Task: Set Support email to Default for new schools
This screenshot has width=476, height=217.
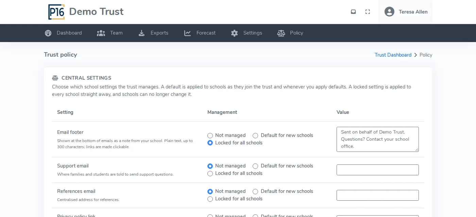Action: [255, 166]
